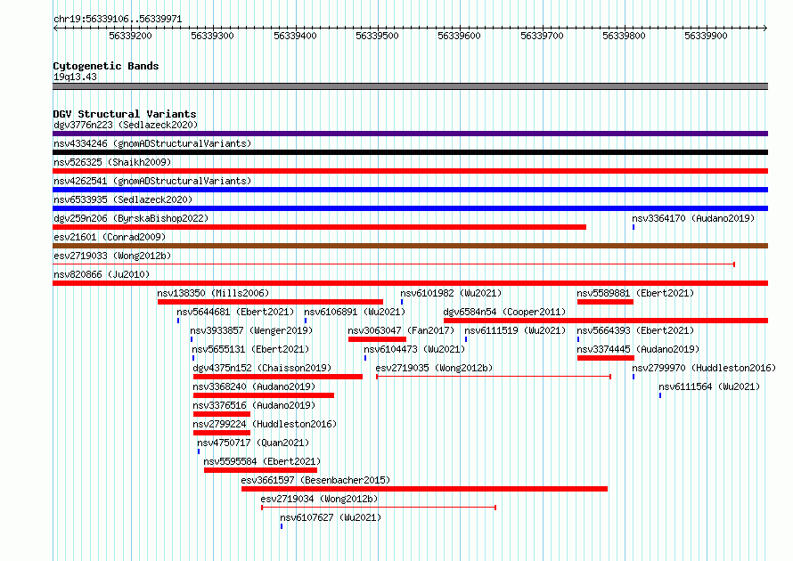
Task: Open nsv3376516 (Audano2019) label
Action: [x=254, y=405]
